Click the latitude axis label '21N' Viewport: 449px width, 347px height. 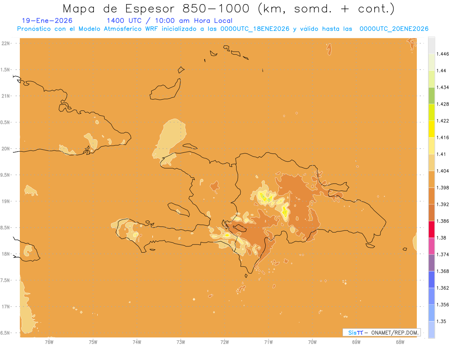(5, 96)
